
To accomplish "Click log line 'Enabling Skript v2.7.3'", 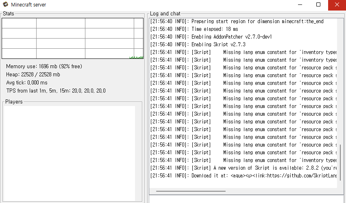I will tap(198, 45).
